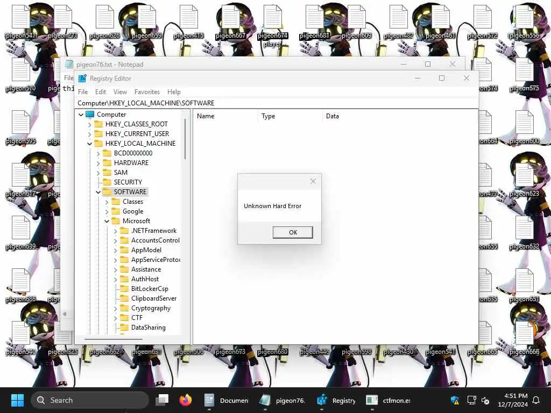Select the DataSharing key
This screenshot has height=413, width=551.
pyautogui.click(x=148, y=327)
